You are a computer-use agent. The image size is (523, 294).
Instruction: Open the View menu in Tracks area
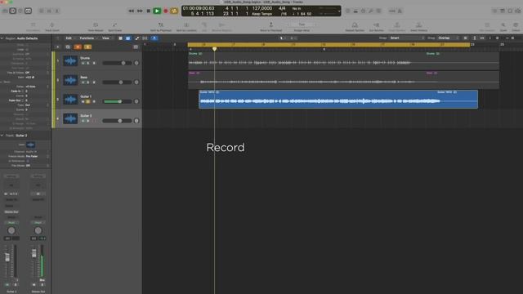point(106,38)
